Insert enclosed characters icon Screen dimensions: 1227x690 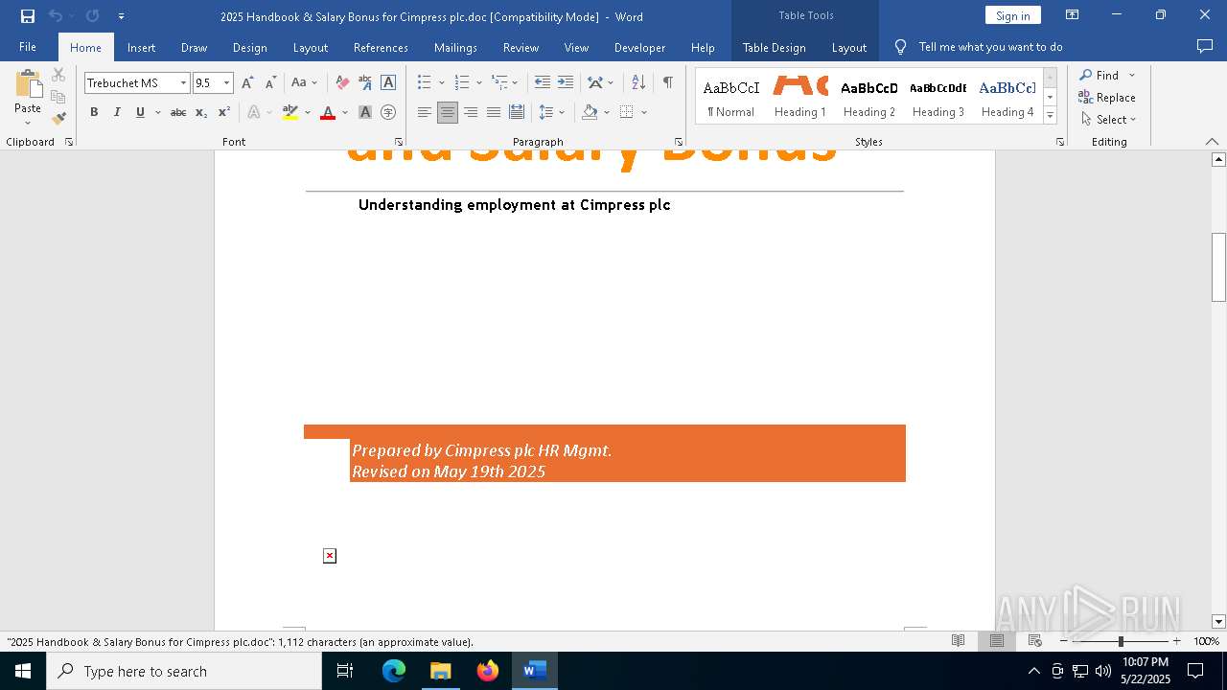tap(388, 112)
